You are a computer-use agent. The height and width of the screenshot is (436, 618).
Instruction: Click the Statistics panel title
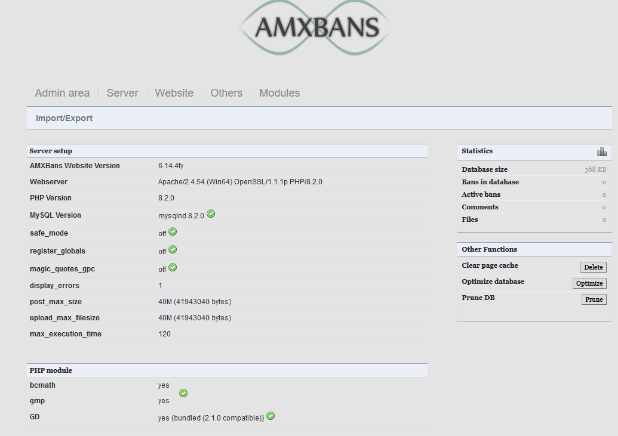(477, 151)
